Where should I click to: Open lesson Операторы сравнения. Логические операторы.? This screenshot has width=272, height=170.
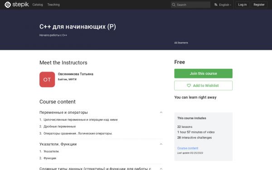(78, 133)
